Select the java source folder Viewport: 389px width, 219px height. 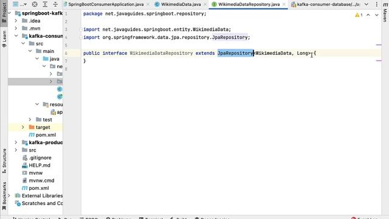coord(54,59)
